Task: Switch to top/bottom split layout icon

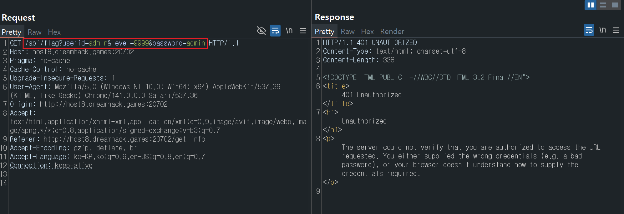Action: [603, 5]
